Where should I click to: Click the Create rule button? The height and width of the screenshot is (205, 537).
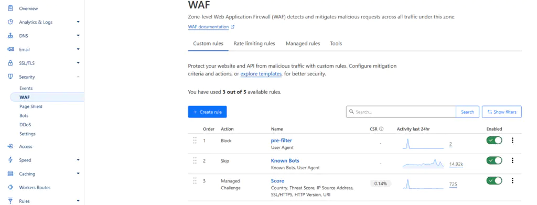pos(207,112)
